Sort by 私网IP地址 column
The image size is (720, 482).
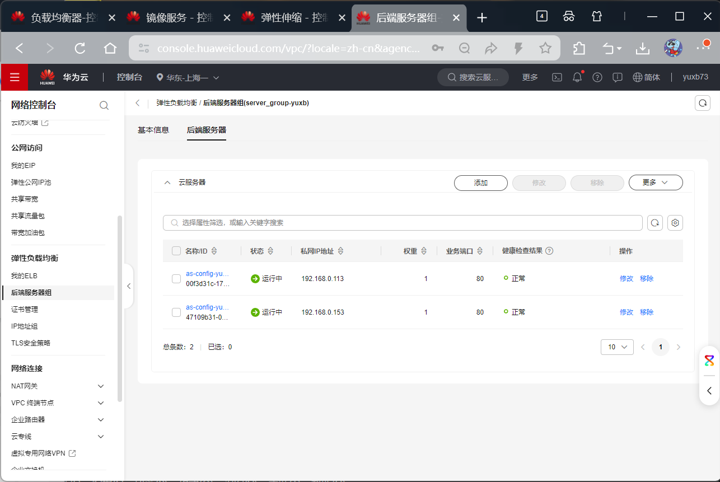(340, 251)
